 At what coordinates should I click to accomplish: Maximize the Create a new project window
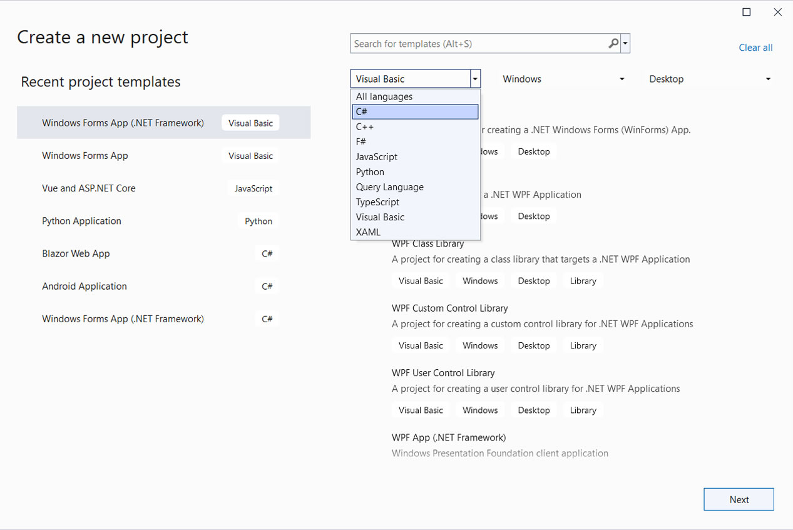tap(746, 12)
